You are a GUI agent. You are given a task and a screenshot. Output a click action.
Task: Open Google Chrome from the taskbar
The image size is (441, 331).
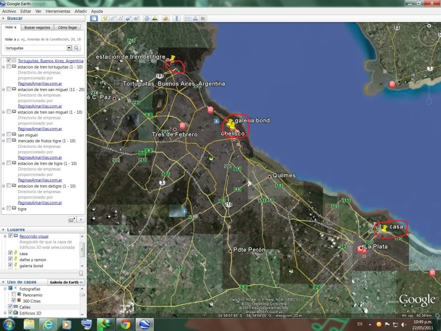(125, 324)
